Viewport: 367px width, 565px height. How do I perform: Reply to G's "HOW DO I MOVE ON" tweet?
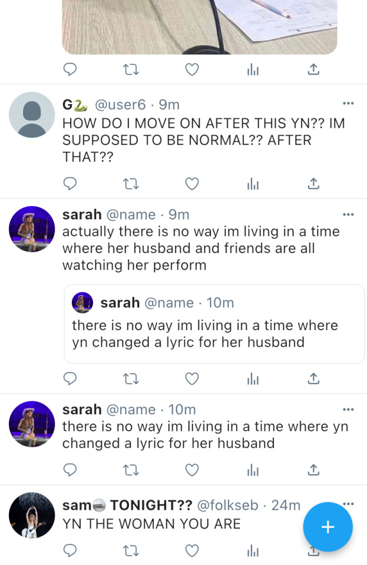pyautogui.click(x=70, y=184)
